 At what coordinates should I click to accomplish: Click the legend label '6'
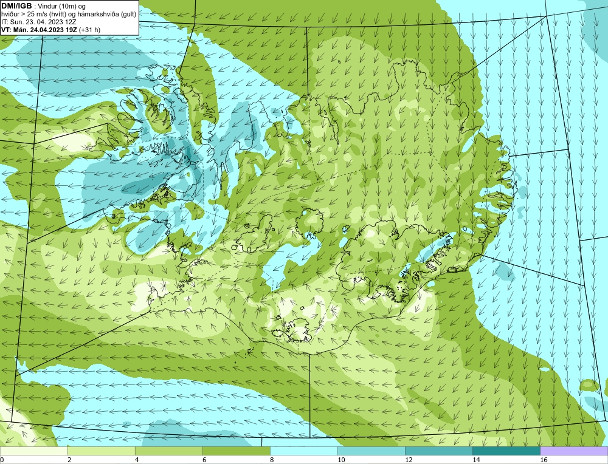pyautogui.click(x=204, y=460)
